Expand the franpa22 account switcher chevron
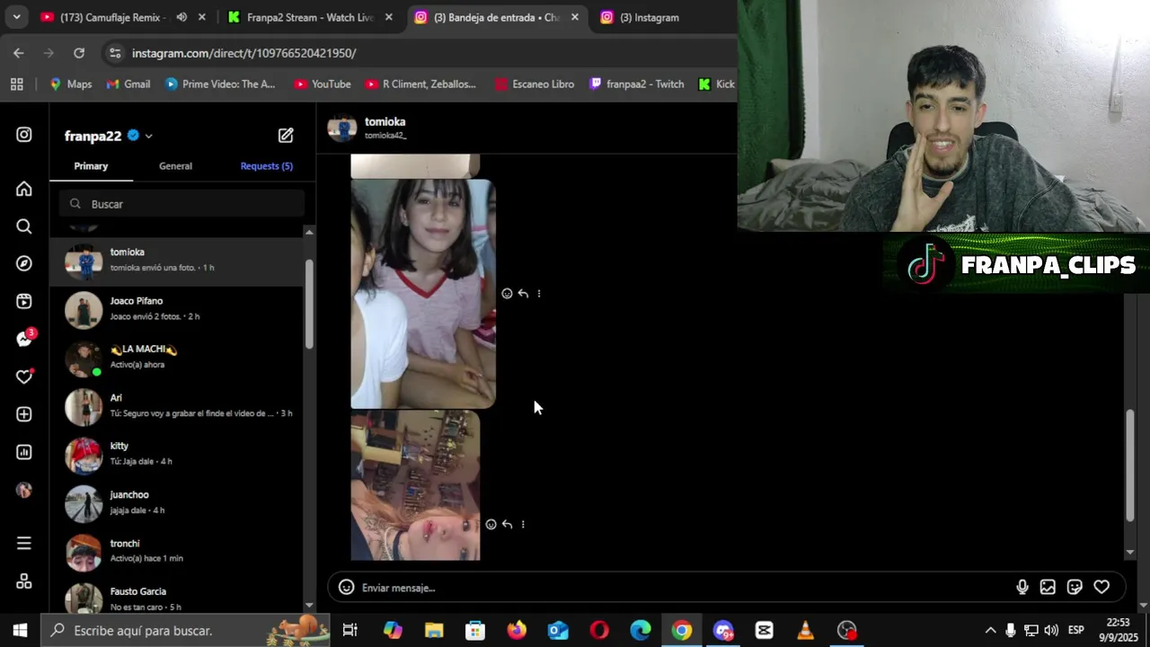This screenshot has height=647, width=1150. click(x=148, y=137)
